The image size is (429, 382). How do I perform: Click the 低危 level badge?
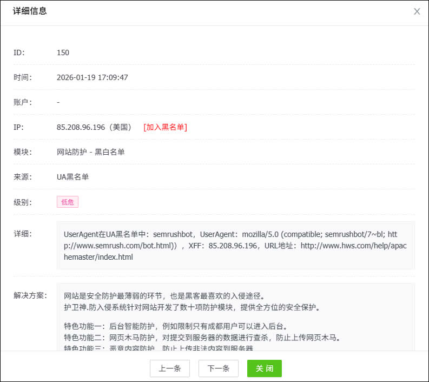click(68, 202)
